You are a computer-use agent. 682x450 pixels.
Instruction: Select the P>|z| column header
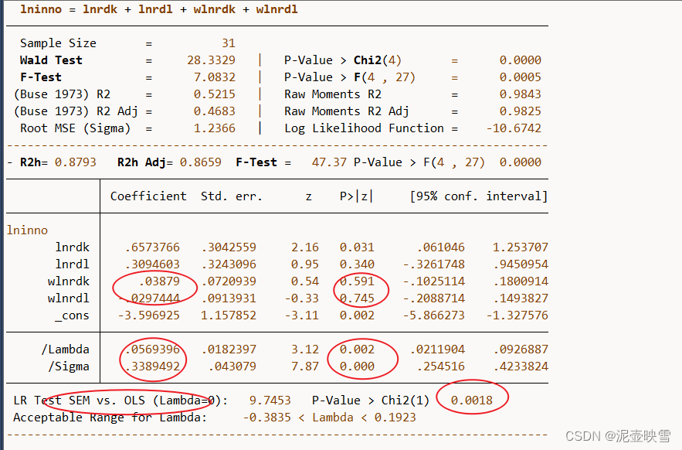356,196
